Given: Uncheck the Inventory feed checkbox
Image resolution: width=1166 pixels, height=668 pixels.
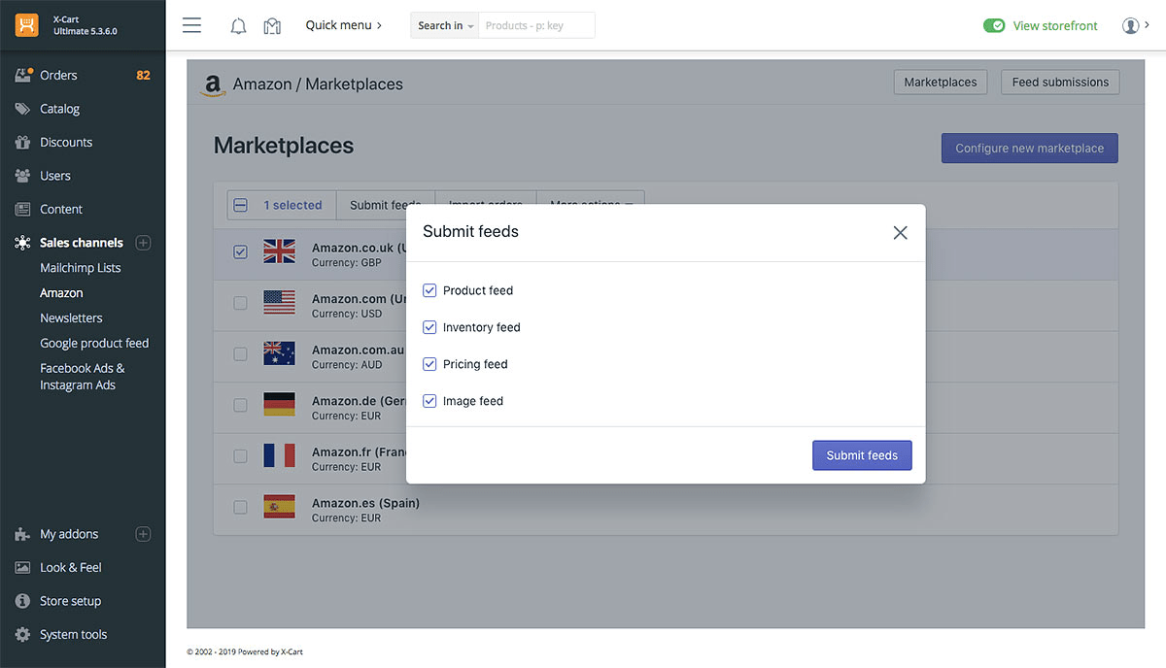Looking at the screenshot, I should pos(429,327).
